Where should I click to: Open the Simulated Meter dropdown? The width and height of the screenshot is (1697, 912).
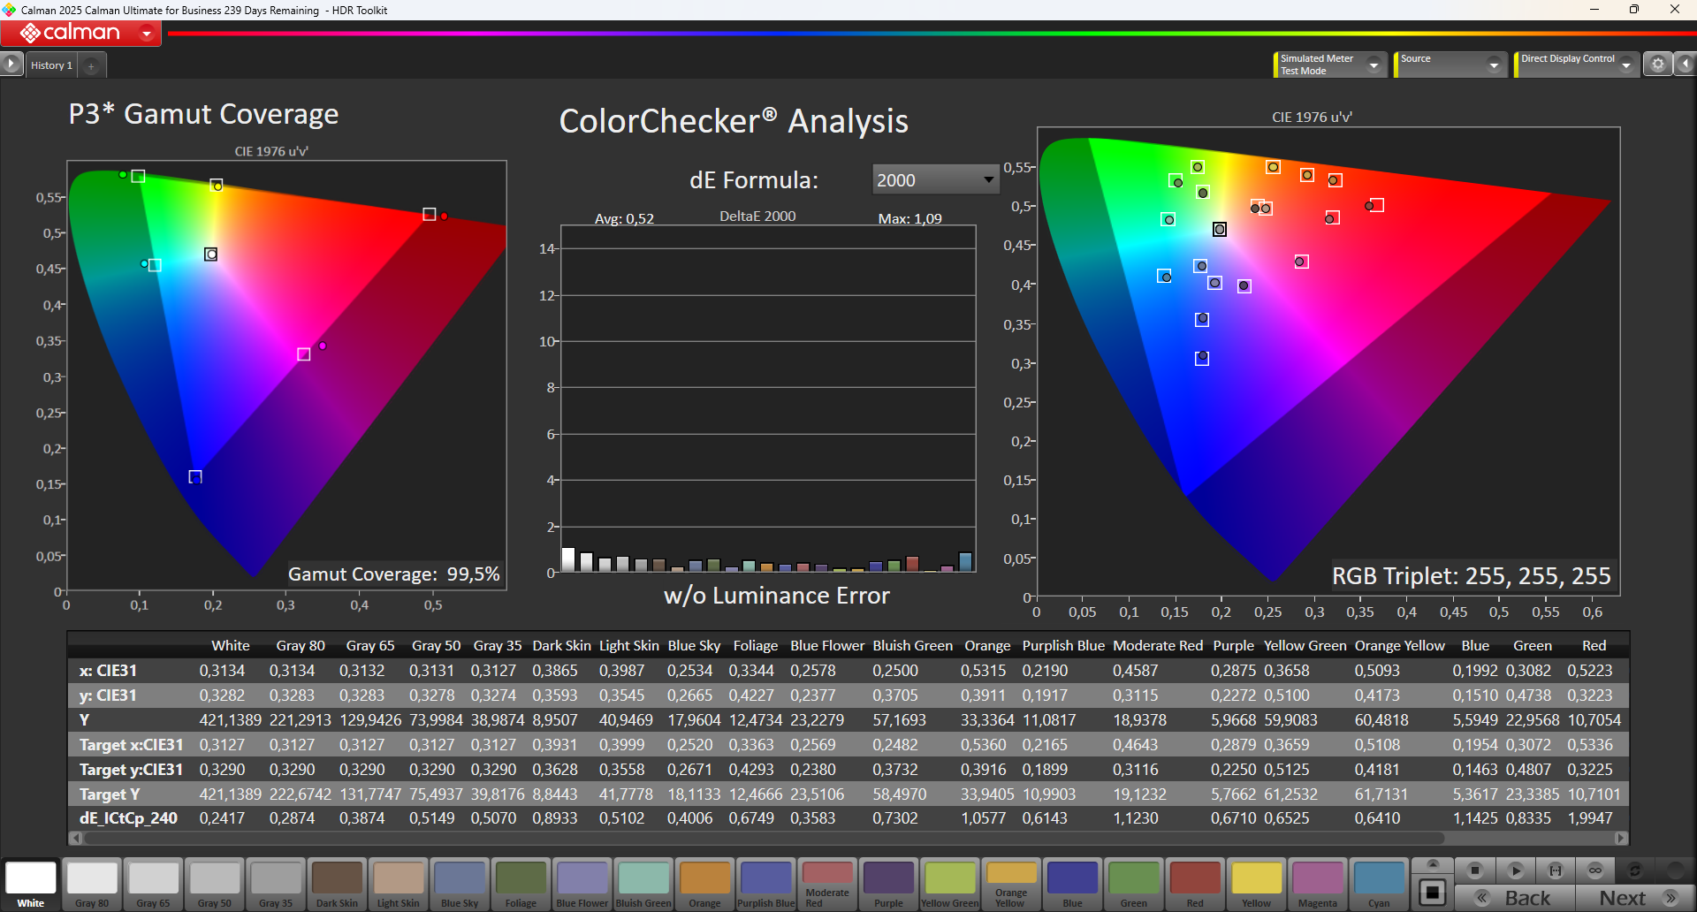[1330, 65]
